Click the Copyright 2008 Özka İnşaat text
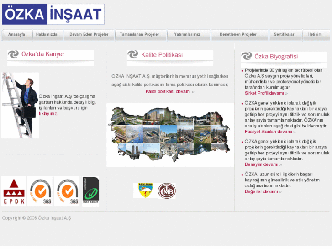332x249 pixels. pos(37,218)
